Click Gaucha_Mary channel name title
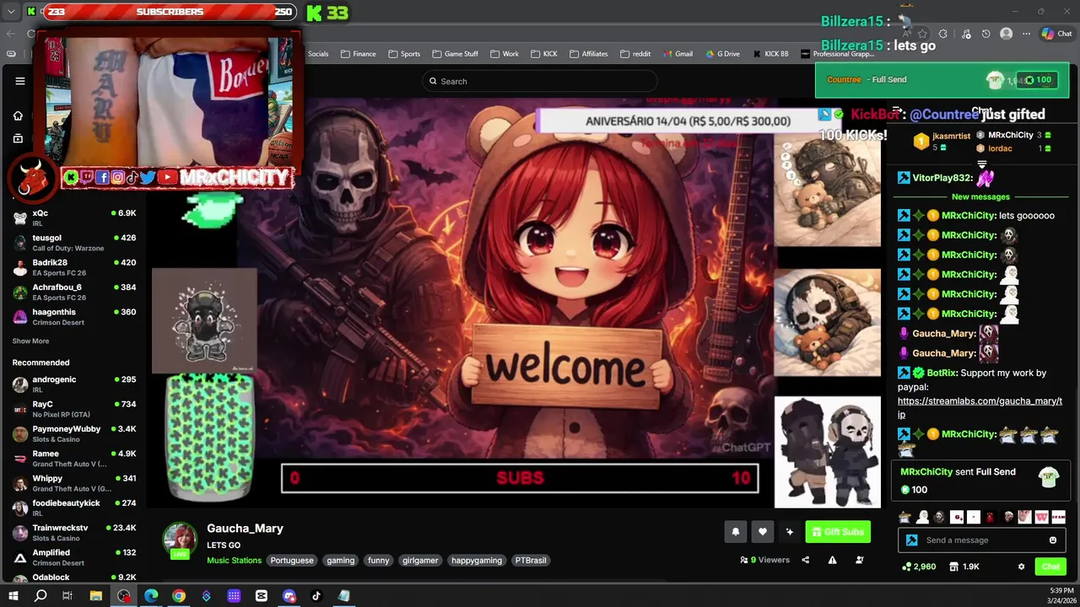 tap(245, 529)
